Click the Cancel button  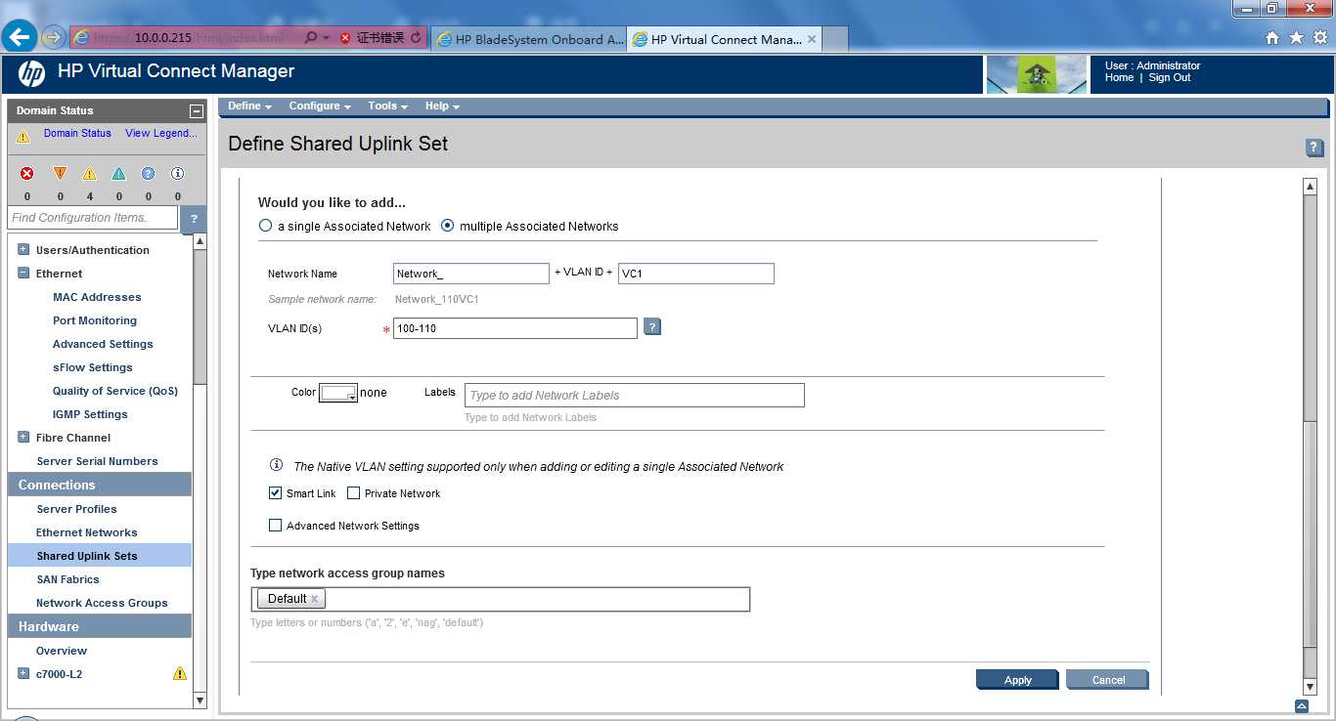1107,680
